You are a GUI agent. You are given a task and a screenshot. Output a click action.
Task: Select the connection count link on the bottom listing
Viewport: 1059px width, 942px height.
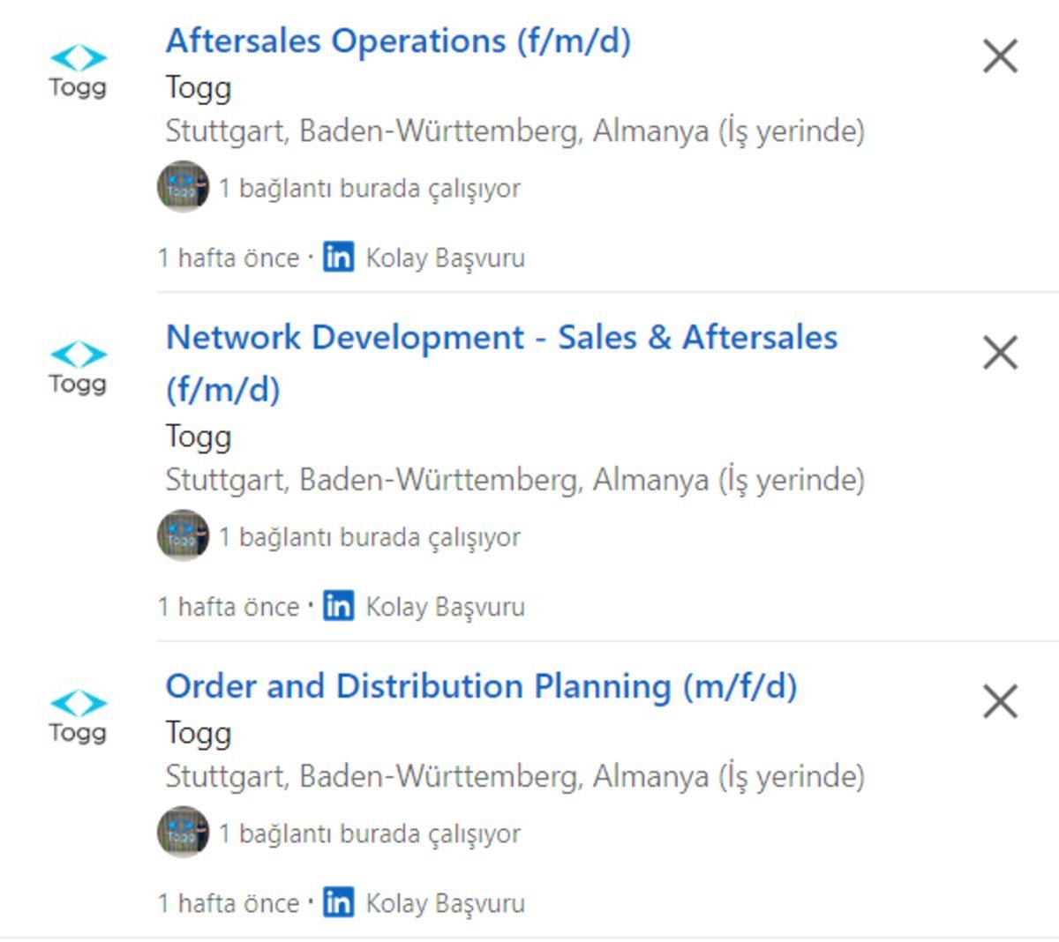[x=369, y=832]
